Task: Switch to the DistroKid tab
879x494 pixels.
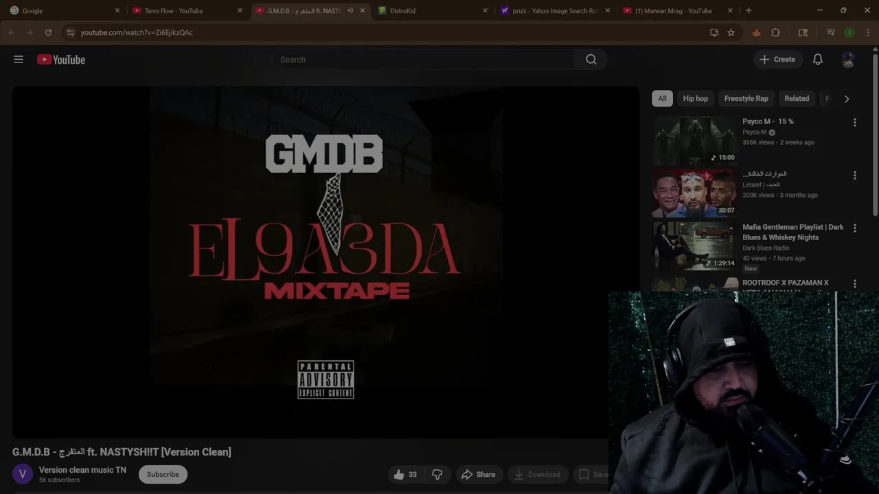Action: click(433, 10)
